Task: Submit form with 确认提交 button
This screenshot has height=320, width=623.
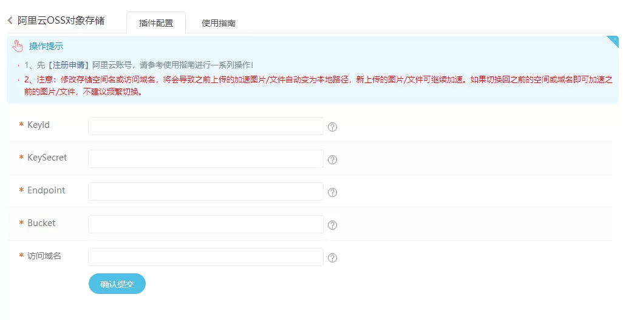Action: click(x=117, y=284)
